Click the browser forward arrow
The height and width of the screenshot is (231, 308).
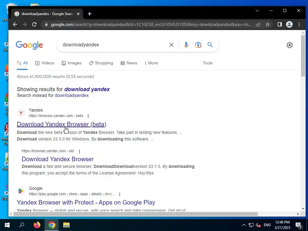click(25, 25)
